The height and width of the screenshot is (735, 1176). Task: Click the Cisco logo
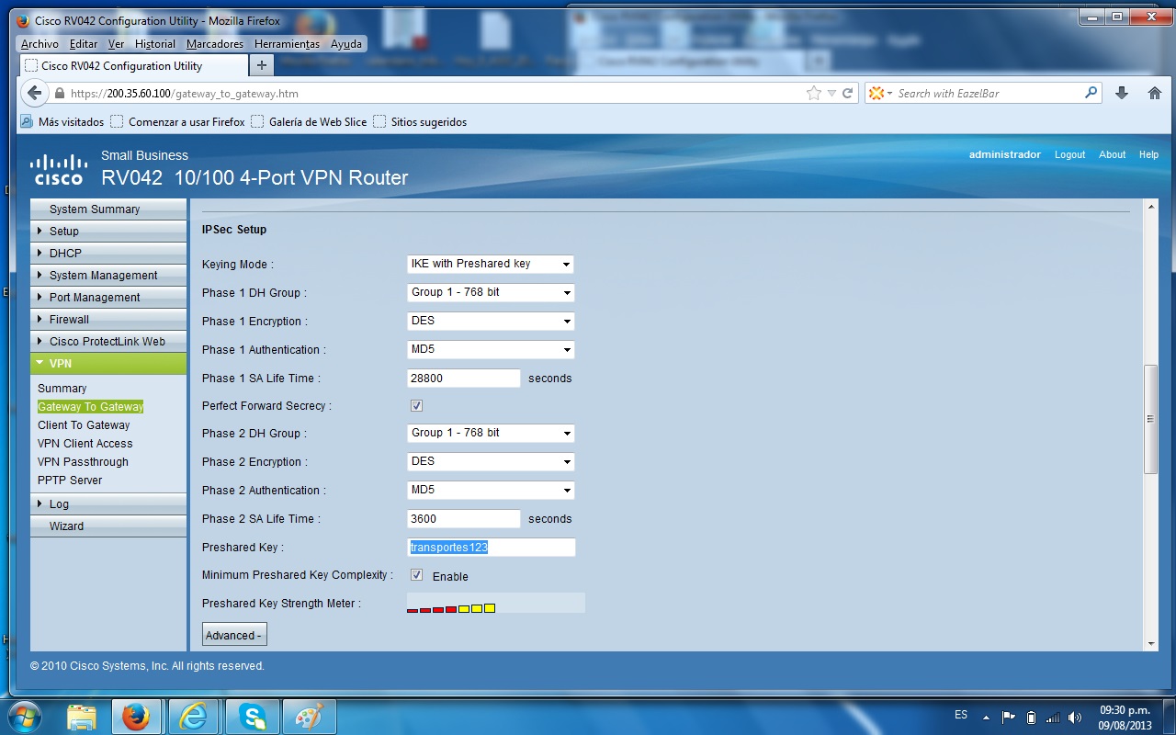(58, 169)
